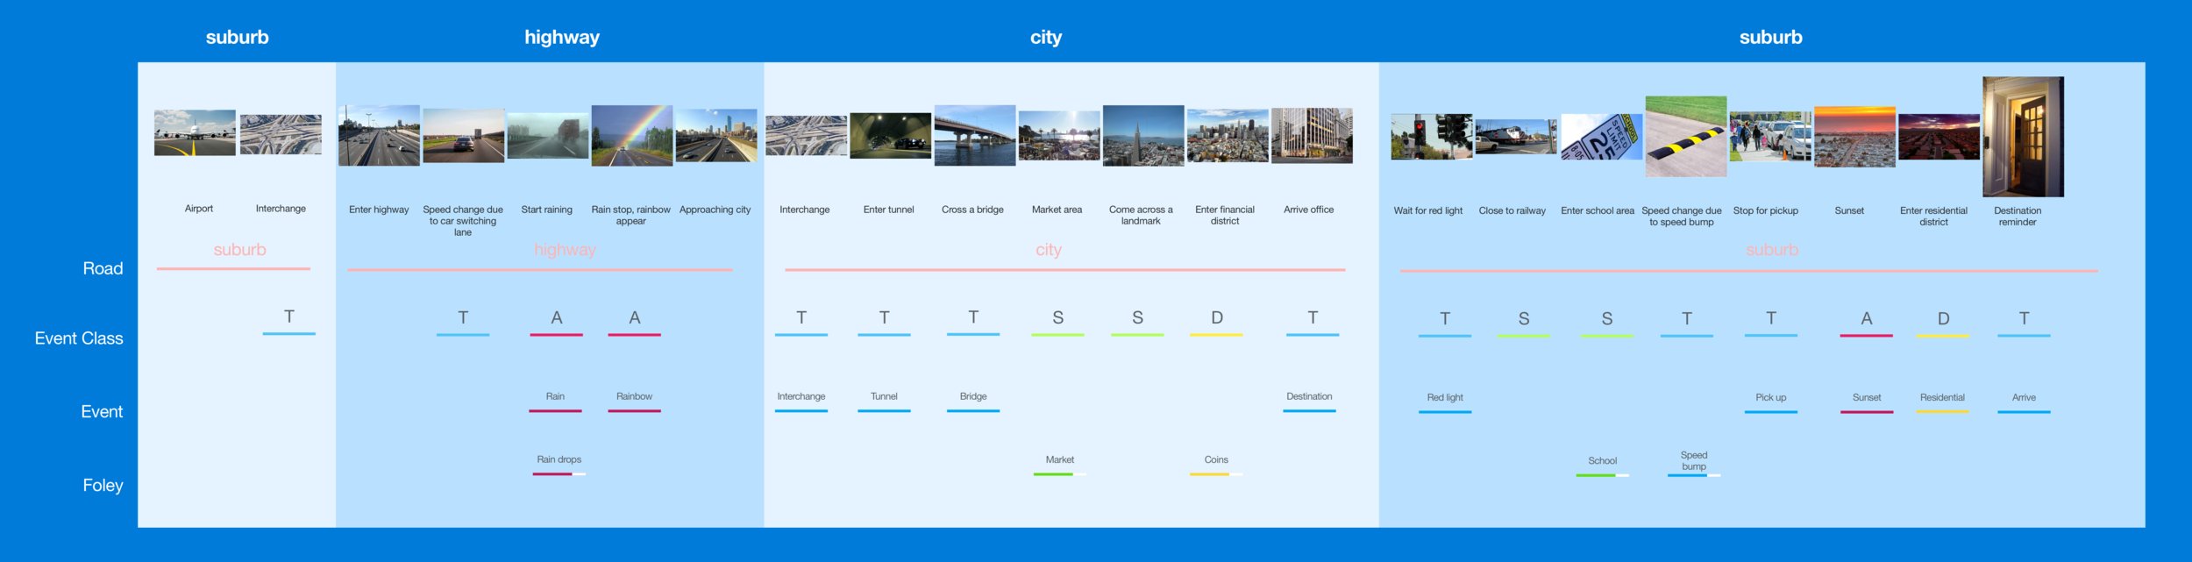Open the Approaching city skyline photo

pyautogui.click(x=716, y=135)
